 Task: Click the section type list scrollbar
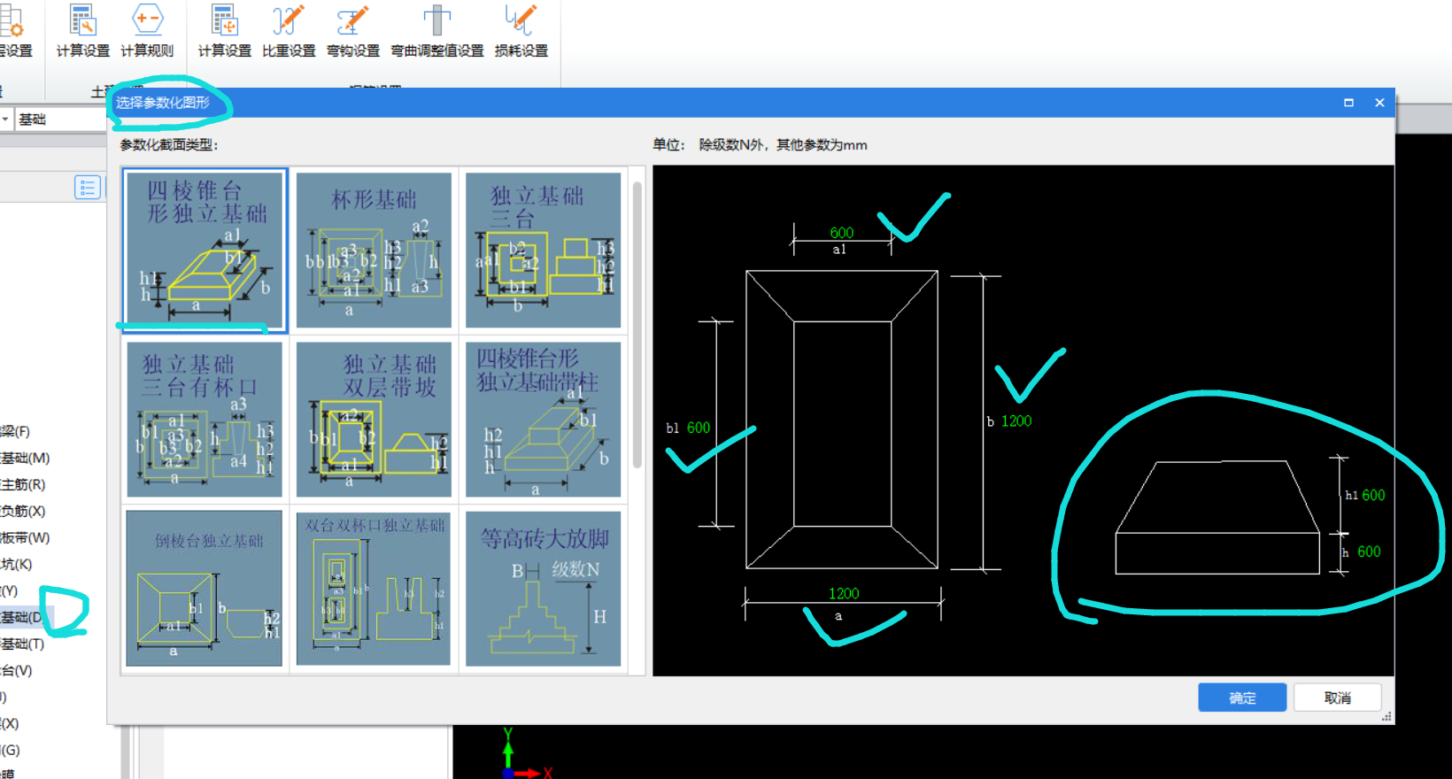point(637,324)
